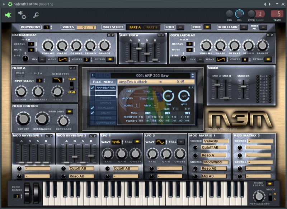Select the Distortion effect tab
Screen dimensions: 287x209
click(105, 93)
